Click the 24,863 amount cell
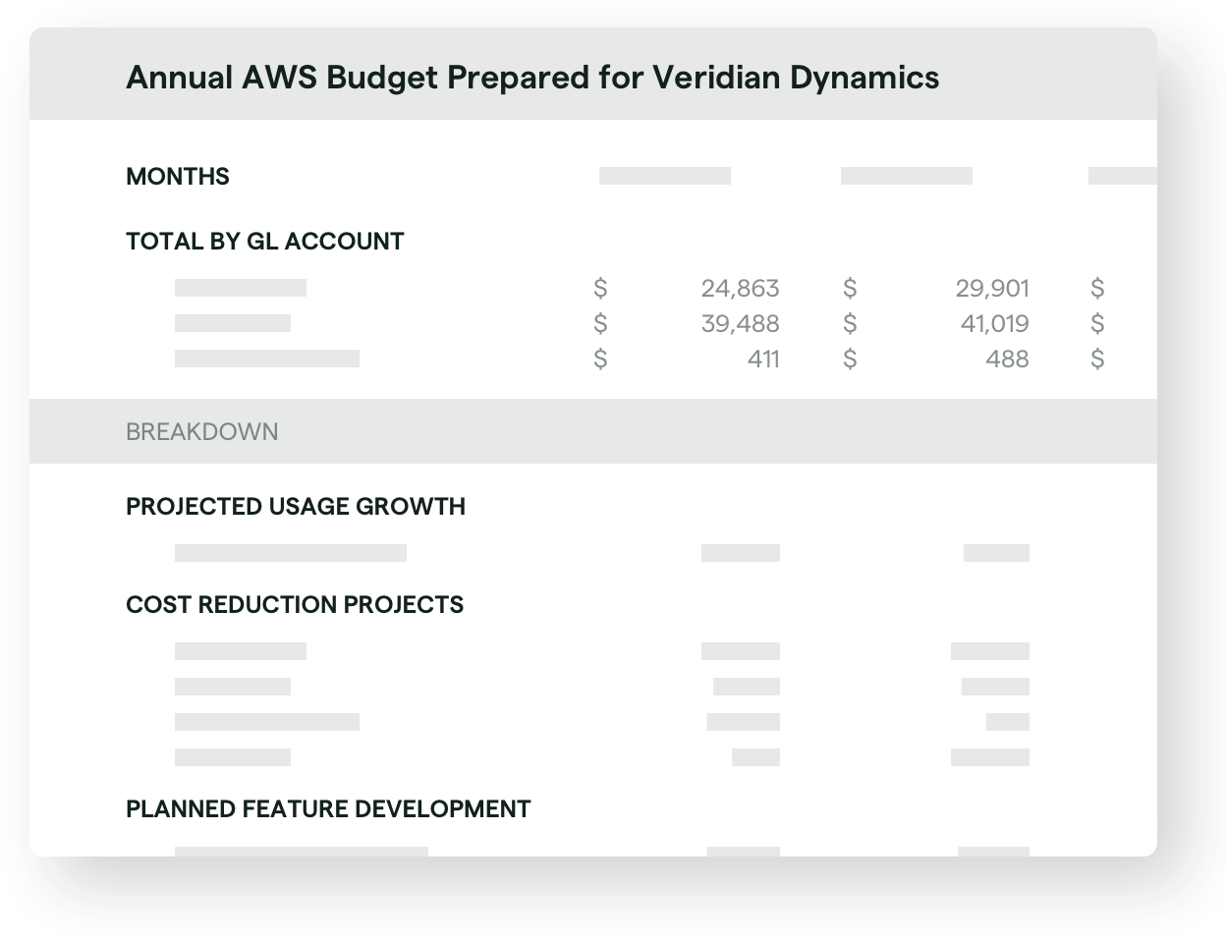Image resolution: width=1226 pixels, height=941 pixels. point(740,288)
